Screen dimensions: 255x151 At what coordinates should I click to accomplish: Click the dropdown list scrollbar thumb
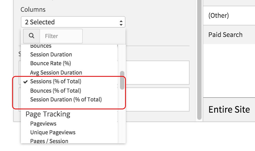tap(122, 80)
